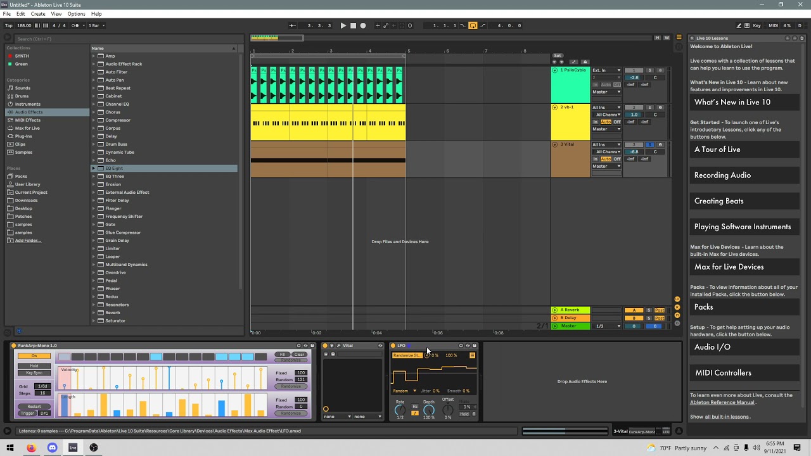Select the MIDI Effects category
Screen dimensions: 811x456
coord(28,120)
